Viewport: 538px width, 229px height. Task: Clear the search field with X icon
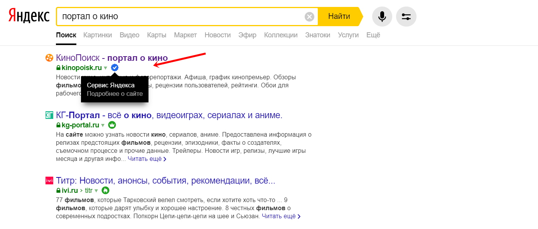pyautogui.click(x=309, y=17)
